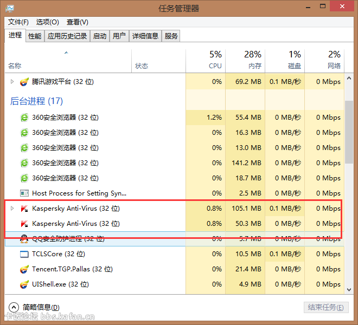Viewport: 358px width, 325px height.
Task: Select the 进程 tab
Action: pos(15,35)
